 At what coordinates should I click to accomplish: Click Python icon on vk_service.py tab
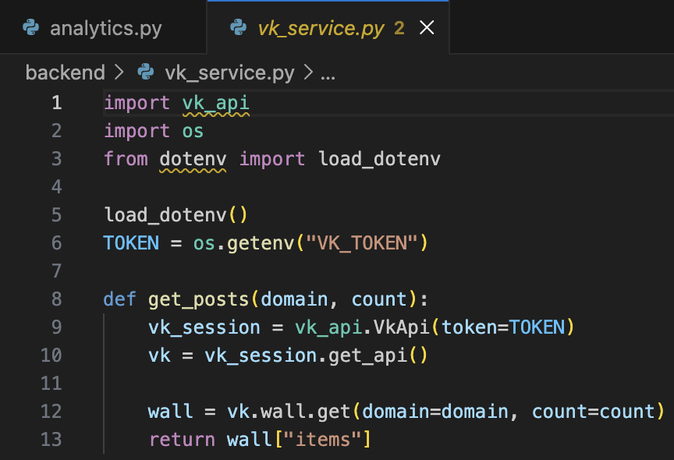coord(239,29)
